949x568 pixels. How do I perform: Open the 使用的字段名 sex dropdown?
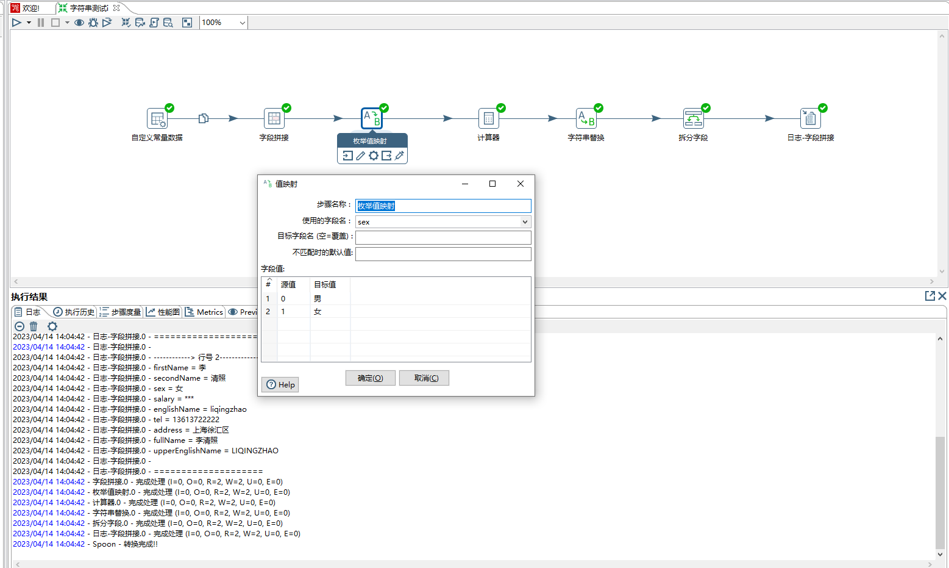pyautogui.click(x=524, y=222)
